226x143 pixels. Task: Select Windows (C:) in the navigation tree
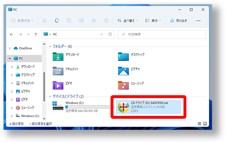click(x=30, y=116)
